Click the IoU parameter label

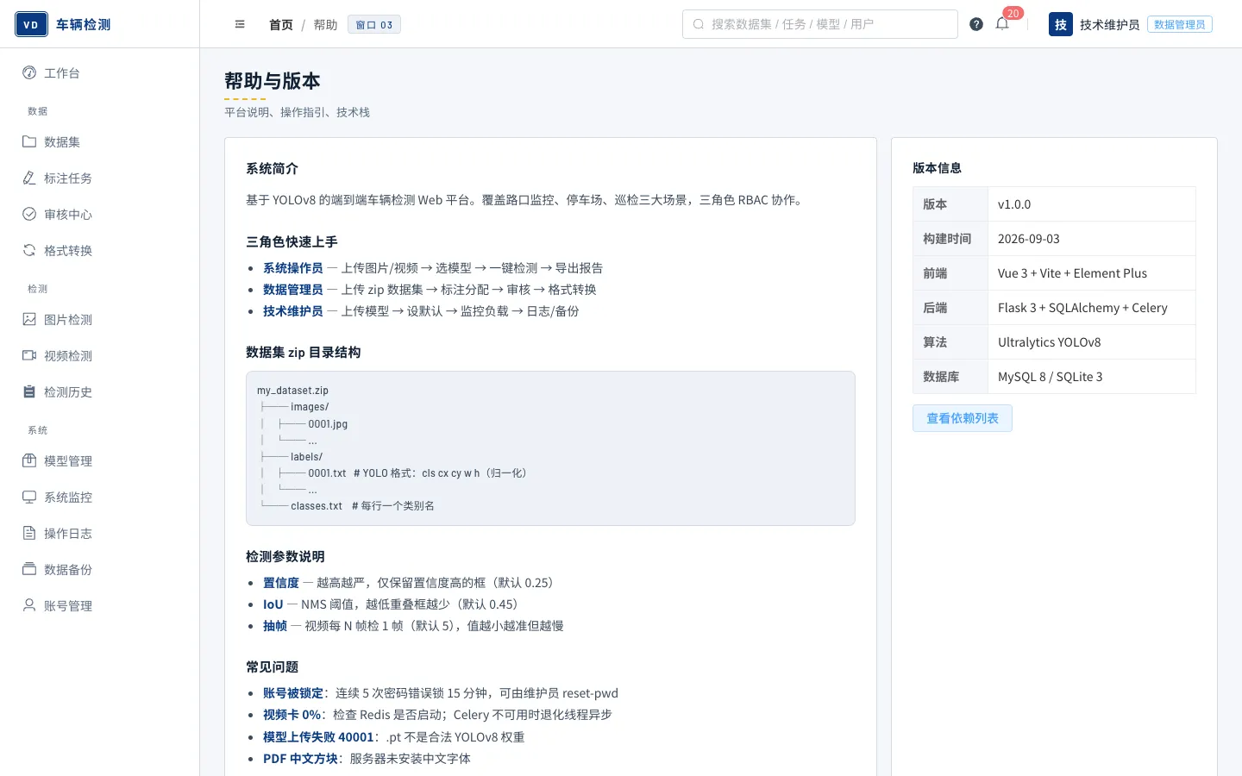(273, 604)
